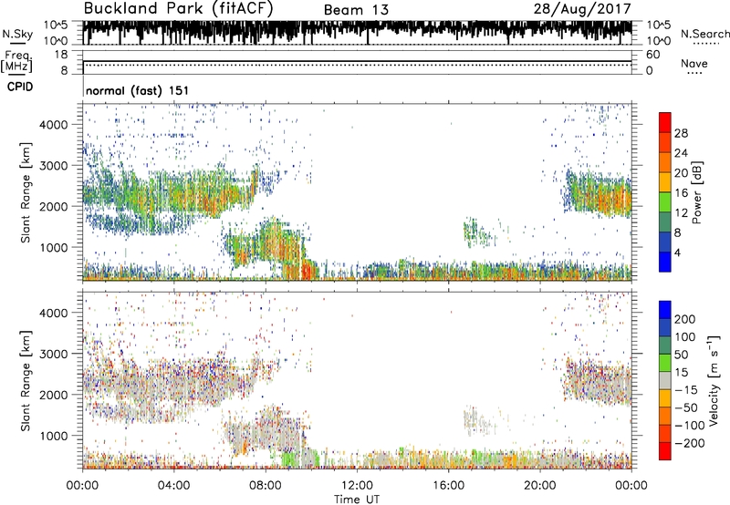
Task: Click the blue bottom of the power colorbar
Action: pos(665,262)
